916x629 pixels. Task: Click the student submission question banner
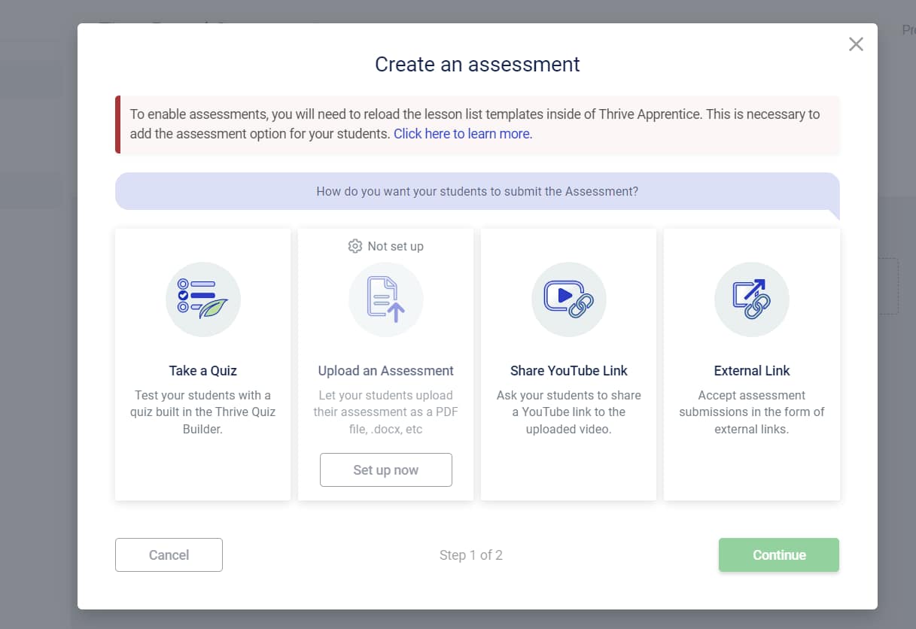[x=476, y=192]
